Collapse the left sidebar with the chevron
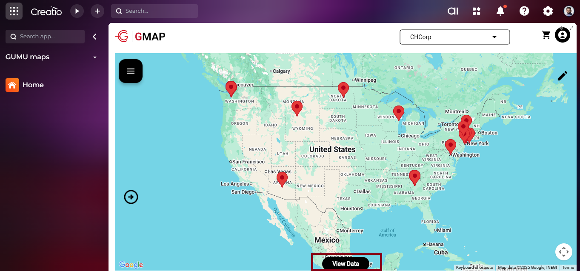This screenshot has width=580, height=271. (94, 37)
